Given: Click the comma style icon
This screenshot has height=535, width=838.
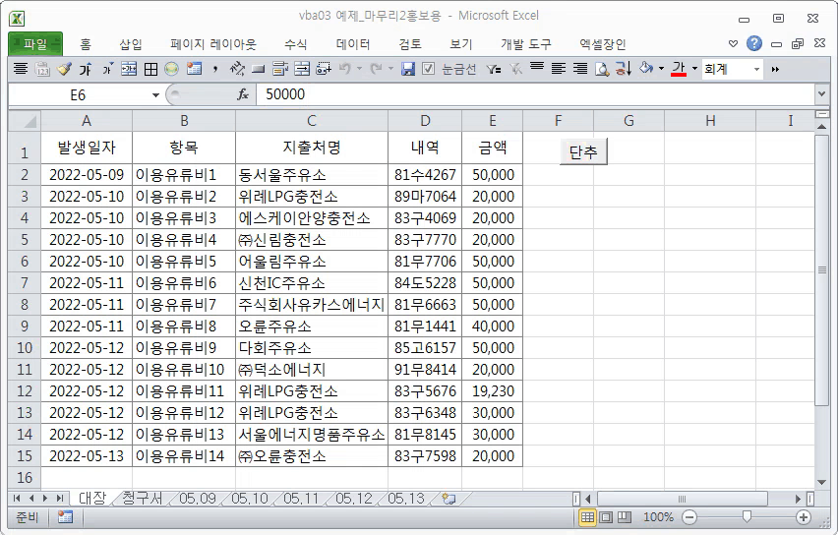Looking at the screenshot, I should point(214,69).
